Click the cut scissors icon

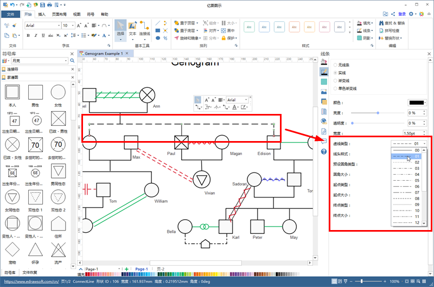7,25
